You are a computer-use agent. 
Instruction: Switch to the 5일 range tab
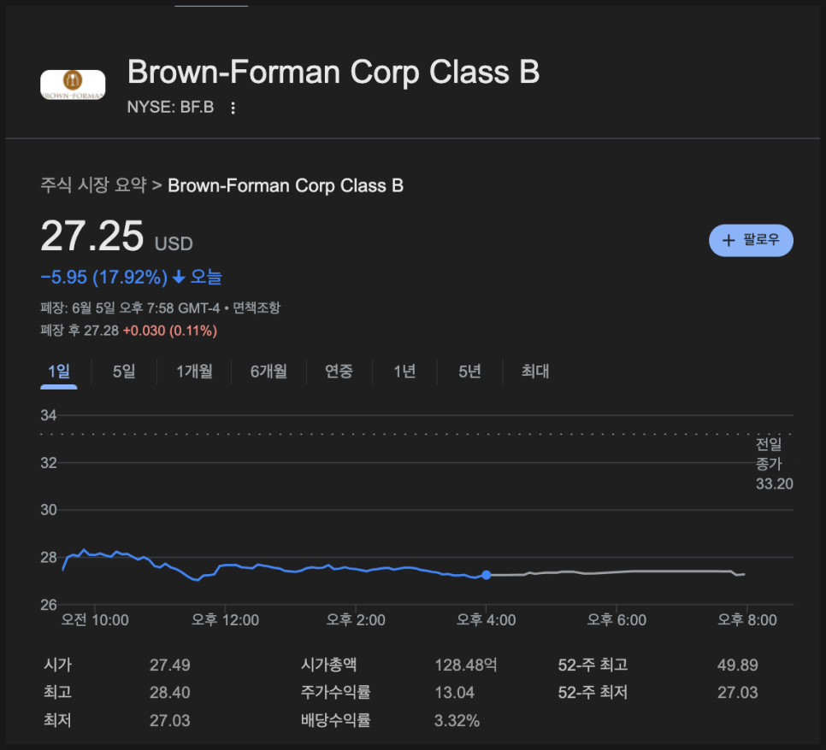coord(124,372)
